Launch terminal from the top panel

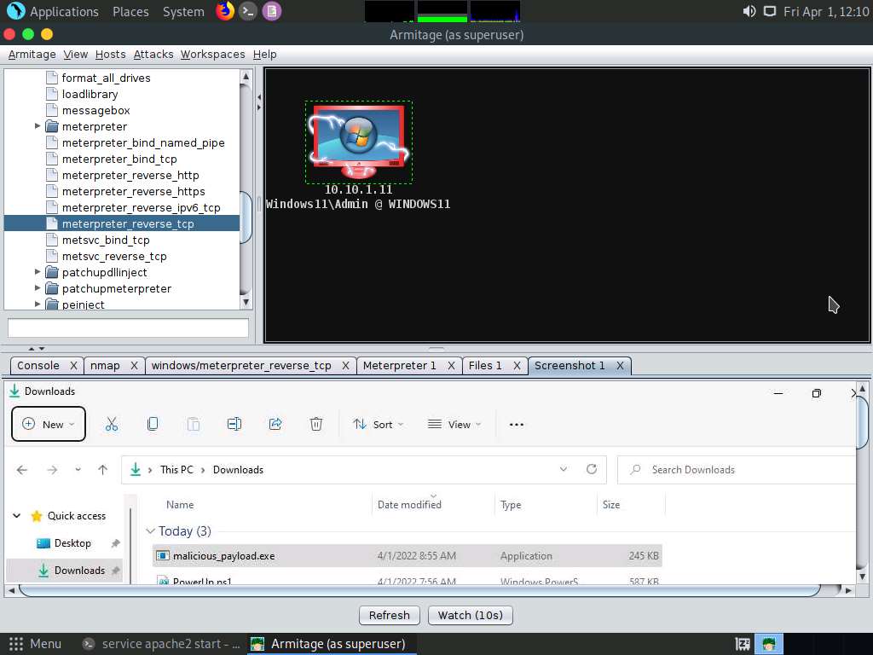click(248, 11)
